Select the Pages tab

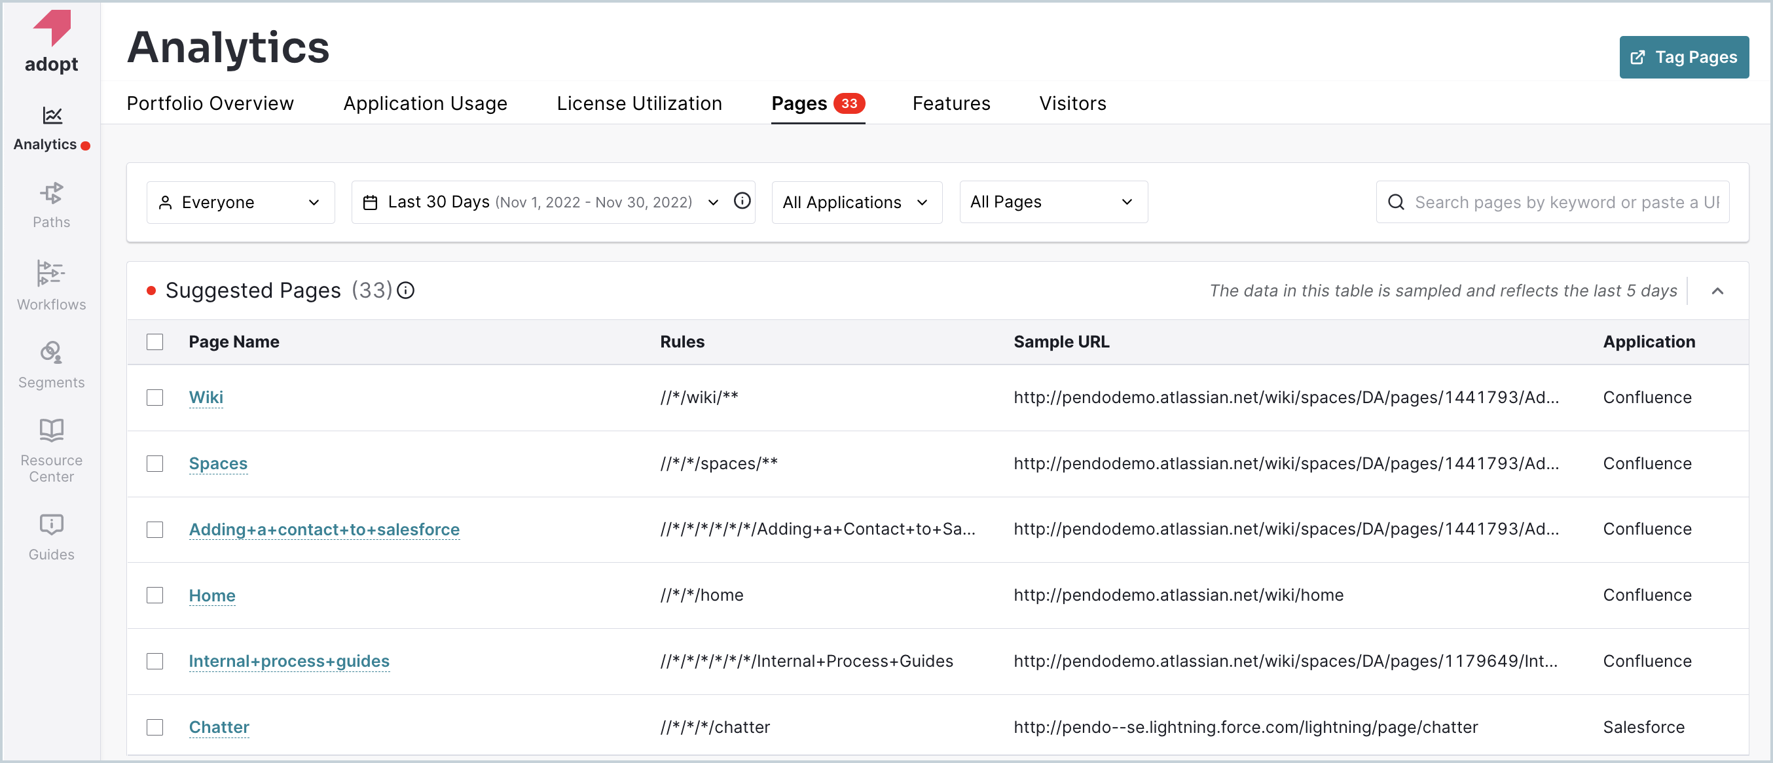(x=818, y=103)
